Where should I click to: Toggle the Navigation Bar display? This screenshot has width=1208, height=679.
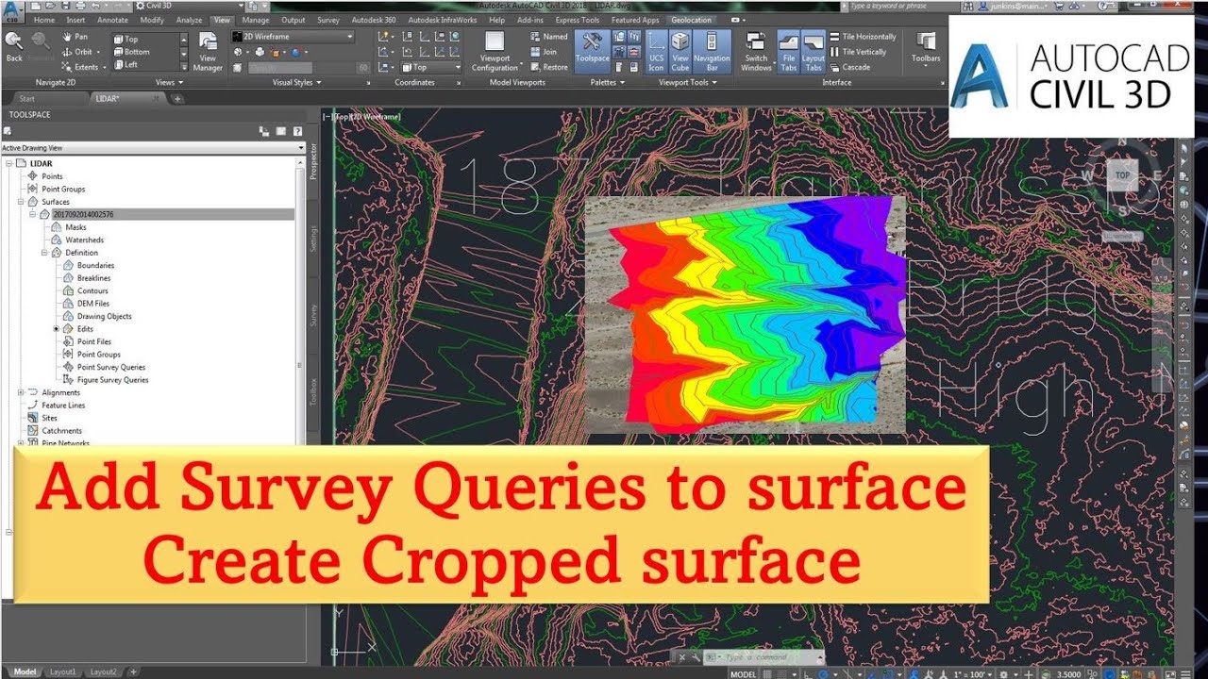712,51
